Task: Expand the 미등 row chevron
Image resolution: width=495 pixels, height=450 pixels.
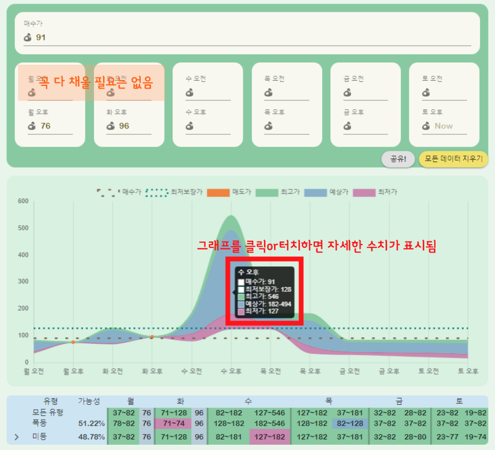Action: 17,437
